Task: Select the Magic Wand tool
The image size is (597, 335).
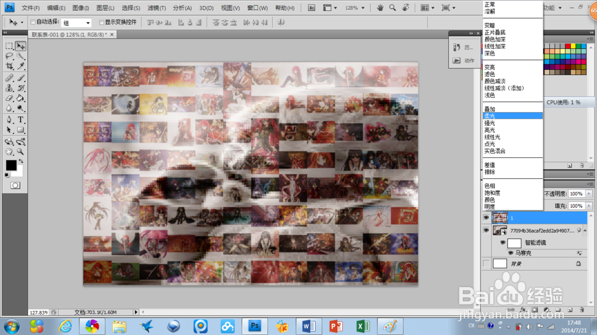Action: click(20, 56)
